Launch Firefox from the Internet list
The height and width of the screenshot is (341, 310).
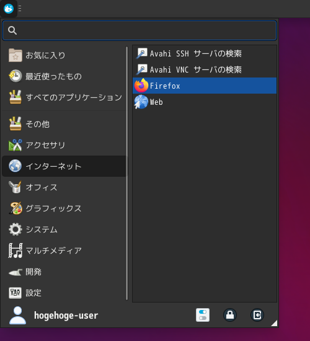(205, 86)
